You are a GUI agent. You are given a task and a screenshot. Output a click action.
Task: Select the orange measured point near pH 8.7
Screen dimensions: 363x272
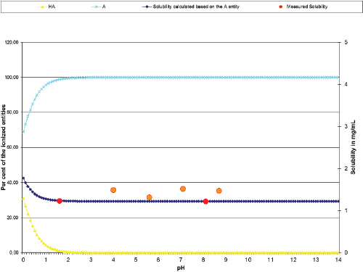(219, 191)
